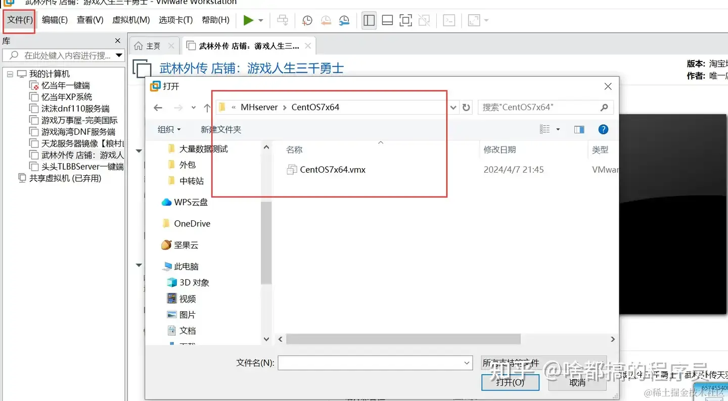The width and height of the screenshot is (728, 401).
Task: Select 忆当年一键端 in the library
Action: coord(66,85)
